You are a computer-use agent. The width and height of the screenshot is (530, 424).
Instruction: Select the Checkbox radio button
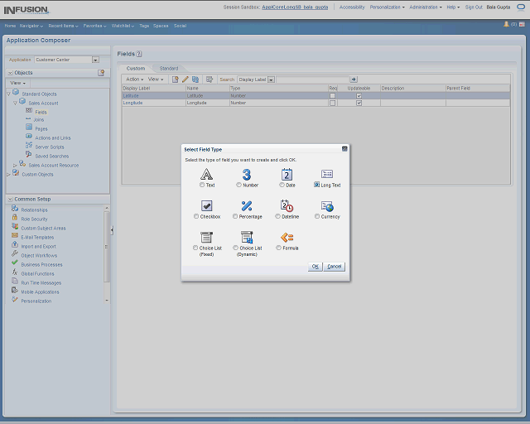tap(196, 216)
